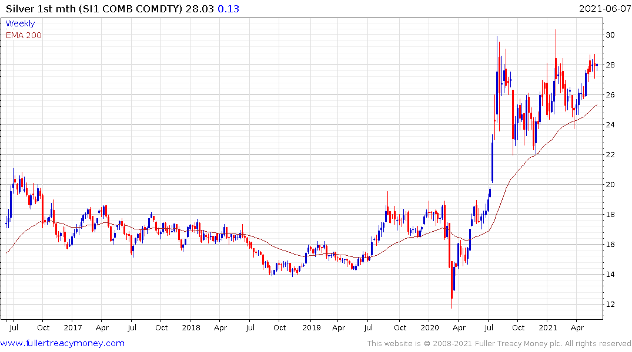Click the 14 label on the price axis
Screen dimensions: 632x352
(x=610, y=275)
